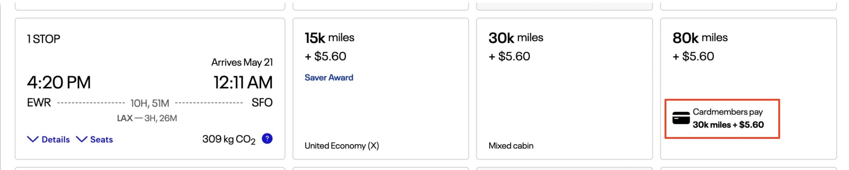This screenshot has height=170, width=849.
Task: Select the 15k miles economy fare
Action: pos(329,38)
